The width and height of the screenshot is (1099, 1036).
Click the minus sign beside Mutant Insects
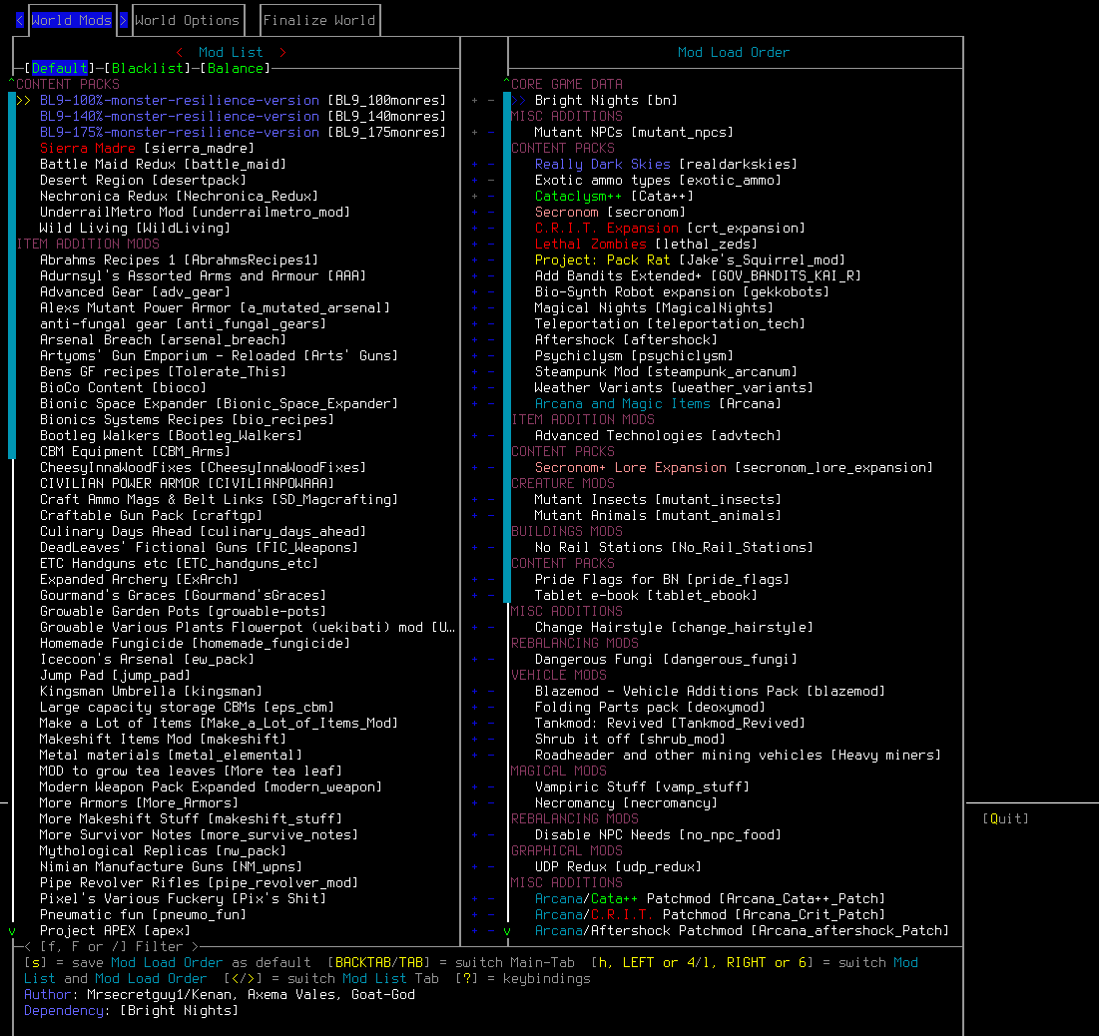coord(491,500)
